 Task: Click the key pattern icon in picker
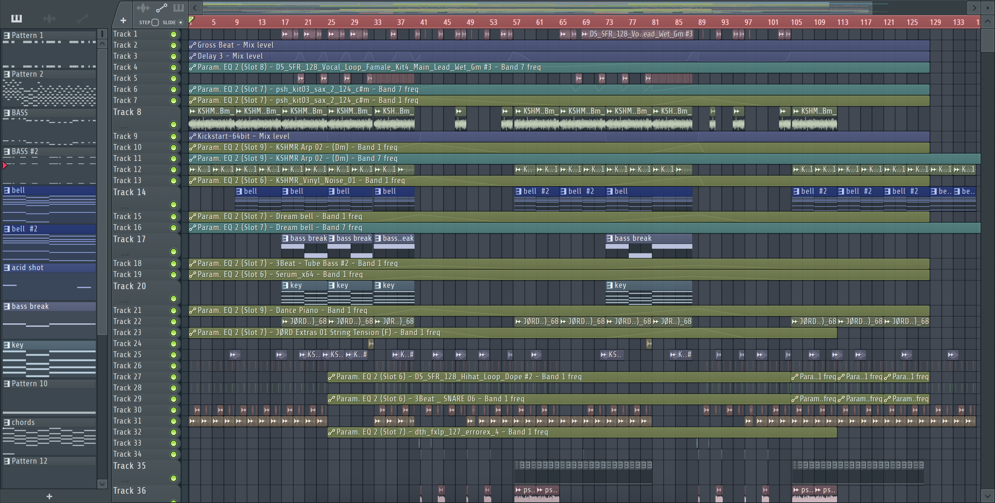(7, 345)
